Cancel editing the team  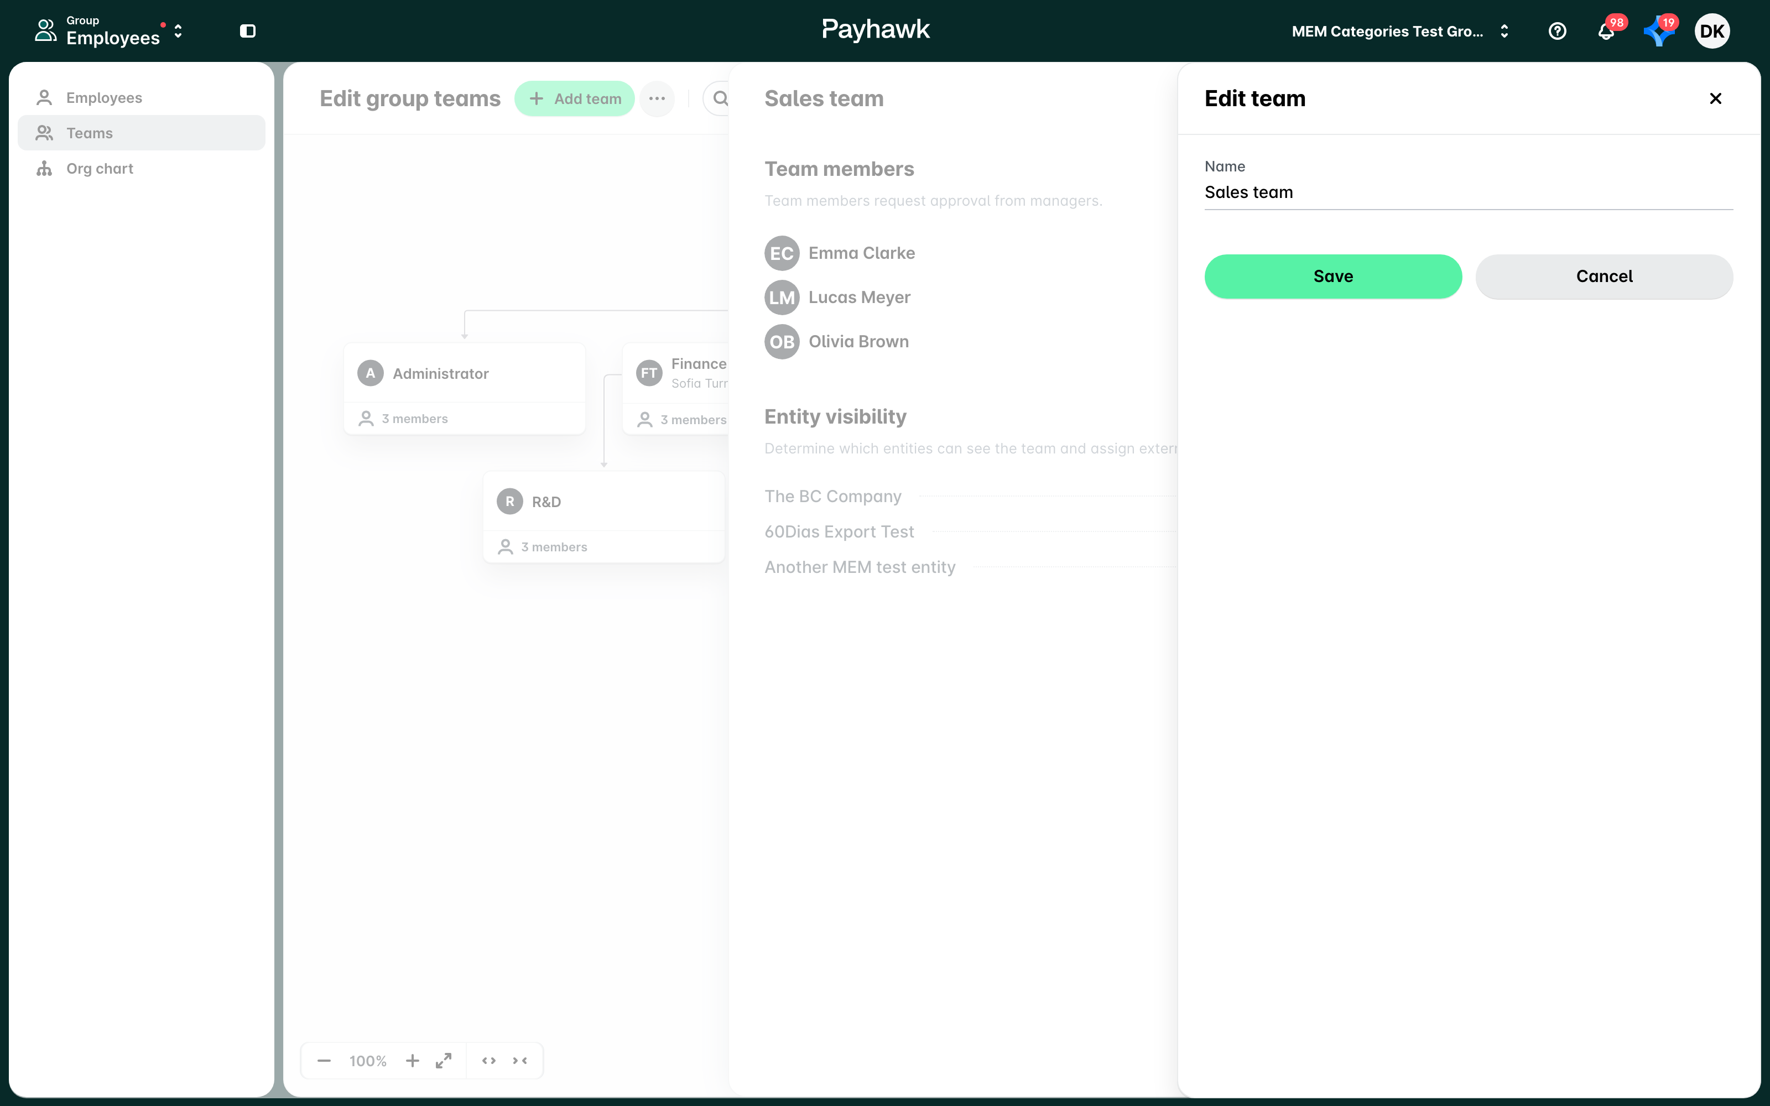(x=1604, y=276)
